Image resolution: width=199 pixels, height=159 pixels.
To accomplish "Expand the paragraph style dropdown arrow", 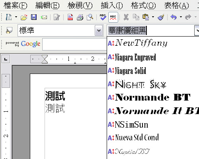I will pyautogui.click(x=99, y=30).
